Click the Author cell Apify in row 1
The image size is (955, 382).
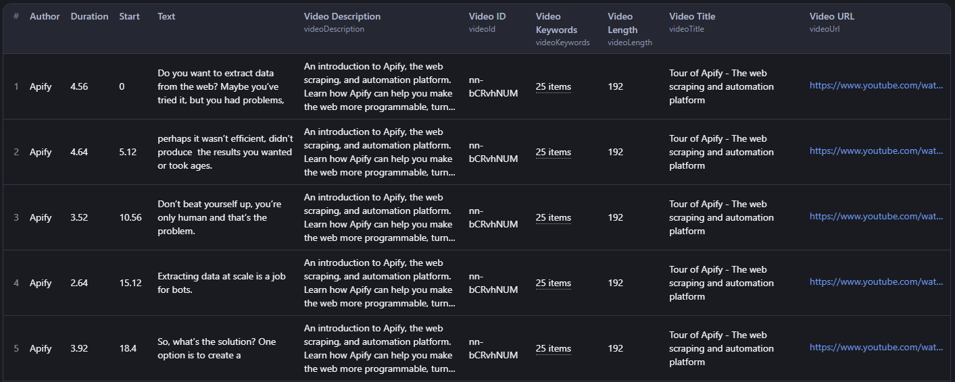click(41, 86)
